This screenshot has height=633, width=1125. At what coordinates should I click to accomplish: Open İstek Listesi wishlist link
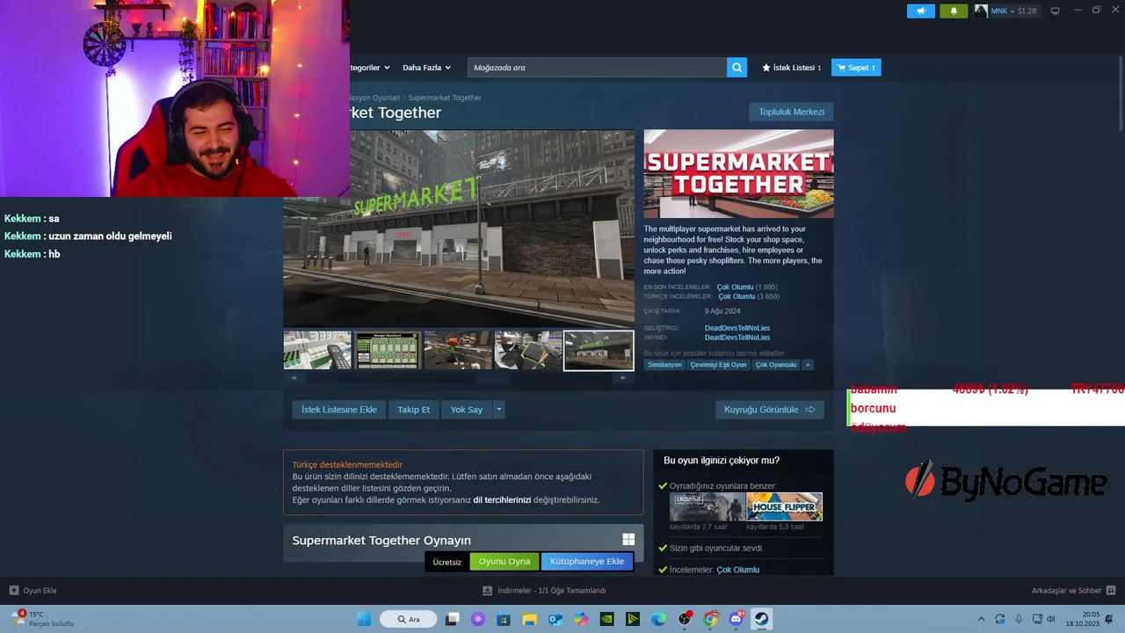(792, 68)
